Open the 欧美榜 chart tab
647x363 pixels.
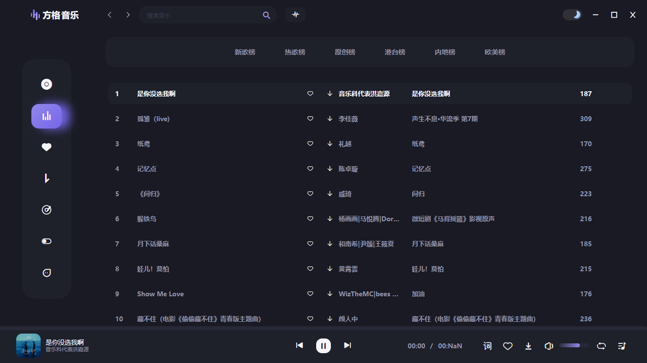494,52
